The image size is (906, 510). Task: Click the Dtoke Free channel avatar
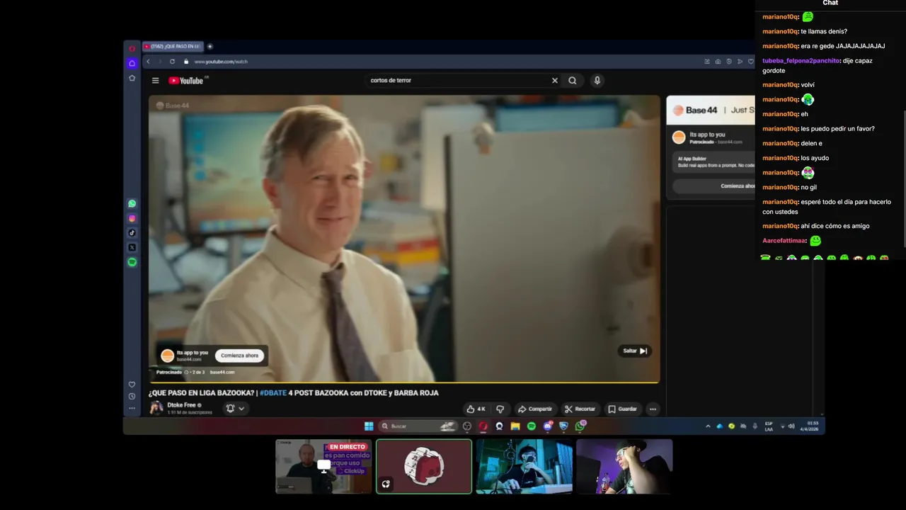(x=156, y=408)
